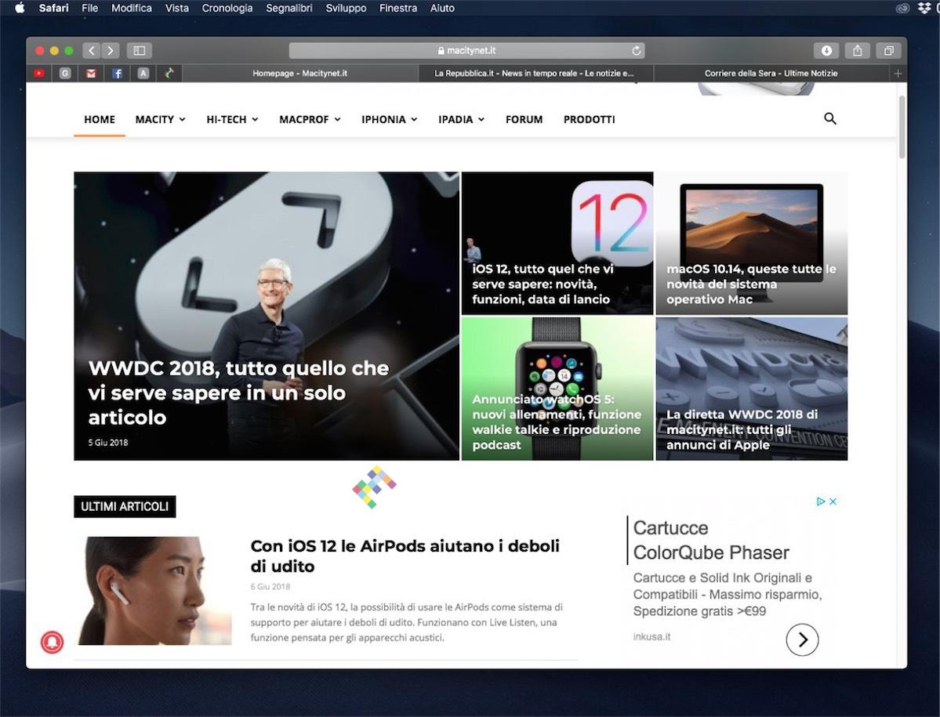Open the Aiuto menu
The height and width of the screenshot is (717, 940).
[442, 8]
